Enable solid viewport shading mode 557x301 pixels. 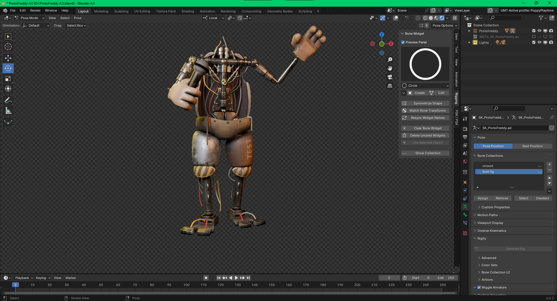431,18
